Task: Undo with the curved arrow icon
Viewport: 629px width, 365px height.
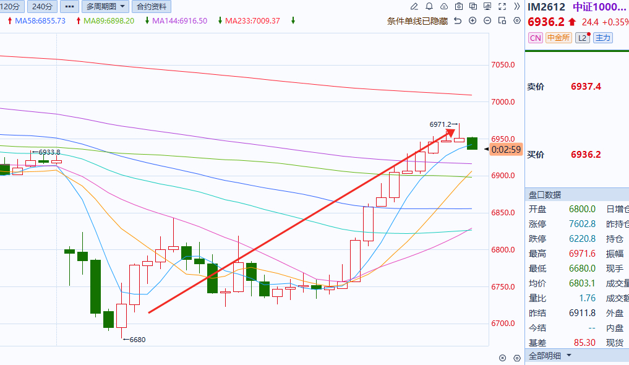Action: 458,21
